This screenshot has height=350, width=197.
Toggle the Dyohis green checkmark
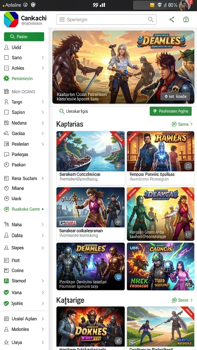coord(6,304)
